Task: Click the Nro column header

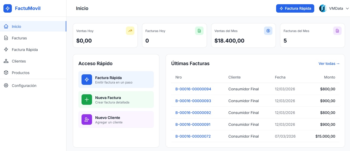Action: point(179,77)
